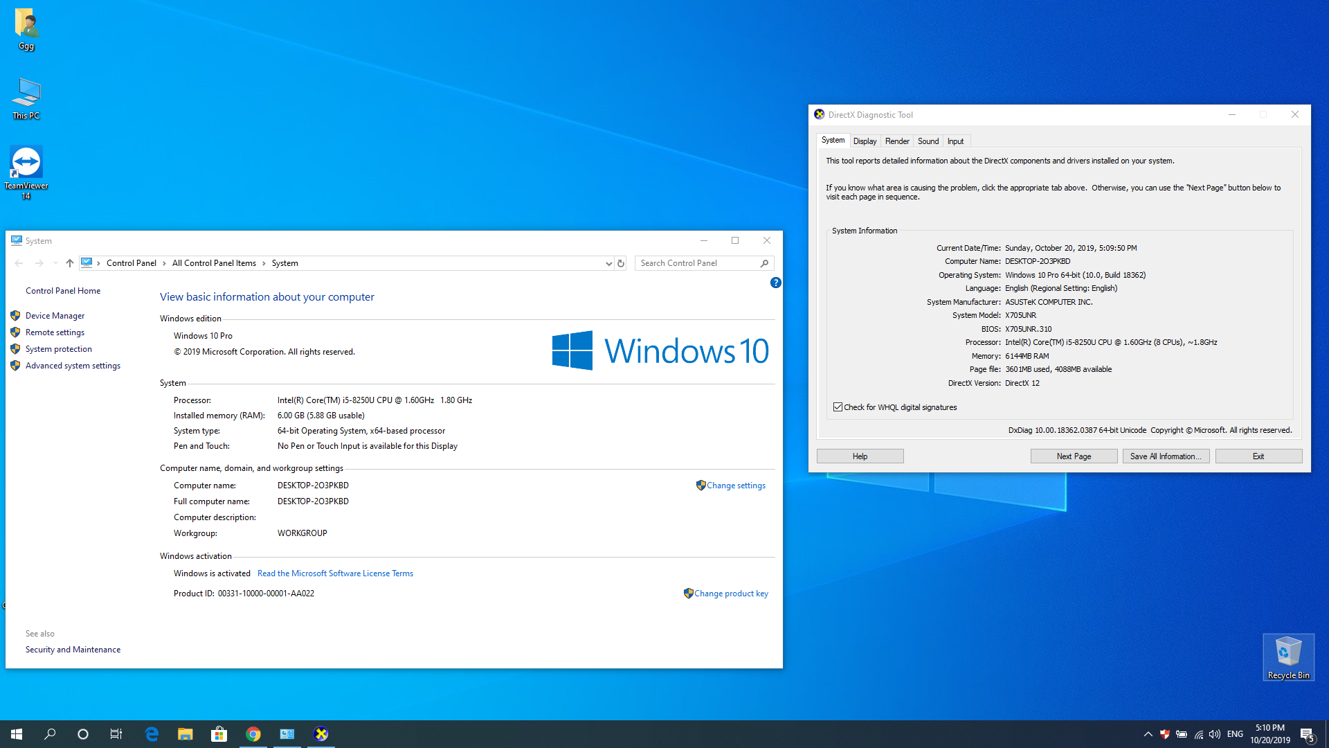
Task: Click the Search Control Panel field
Action: click(698, 263)
